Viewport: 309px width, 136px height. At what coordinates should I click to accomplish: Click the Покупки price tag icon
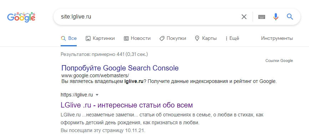pos(162,38)
